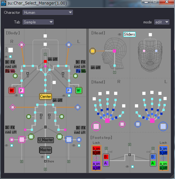Image resolution: width=175 pixels, height=179 pixels.
Task: Click the red Pa button on right arm
Action: point(8,71)
